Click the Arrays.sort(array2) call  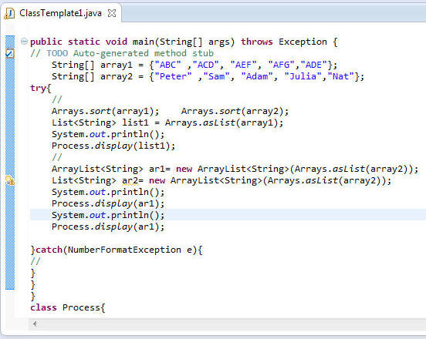click(x=235, y=111)
